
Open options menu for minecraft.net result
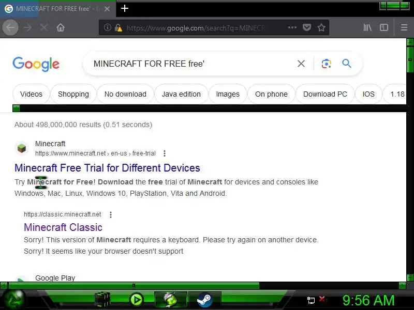click(165, 153)
